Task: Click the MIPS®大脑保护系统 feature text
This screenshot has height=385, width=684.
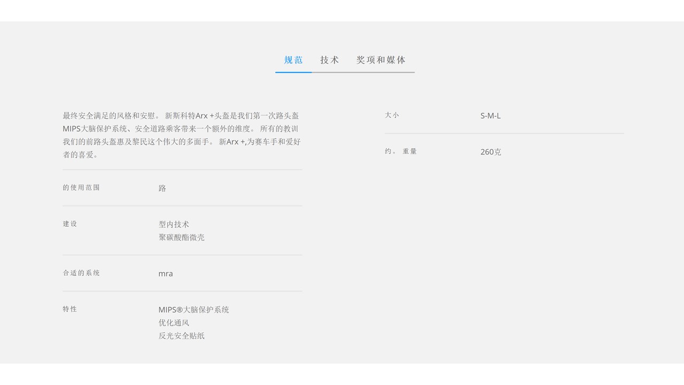Action: [193, 310]
